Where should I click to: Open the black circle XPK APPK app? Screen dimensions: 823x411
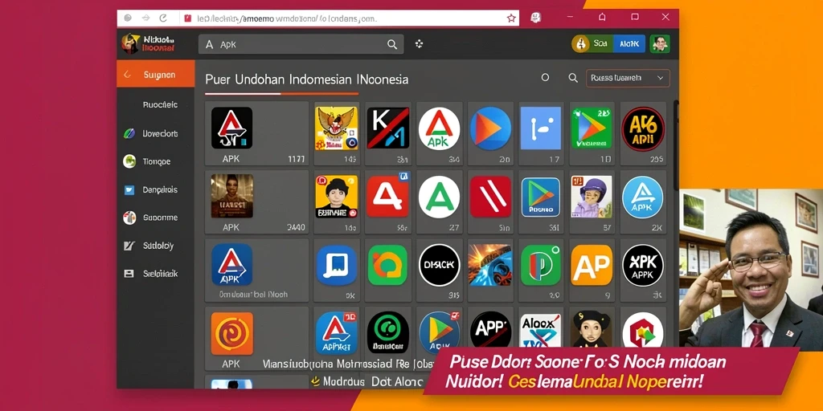(x=642, y=265)
